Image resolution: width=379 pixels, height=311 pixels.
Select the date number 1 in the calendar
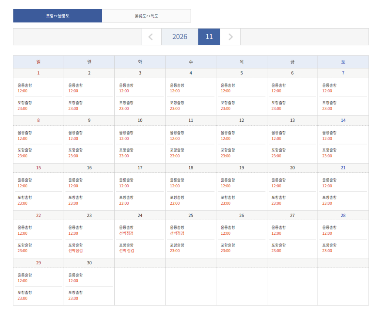pyautogui.click(x=38, y=73)
